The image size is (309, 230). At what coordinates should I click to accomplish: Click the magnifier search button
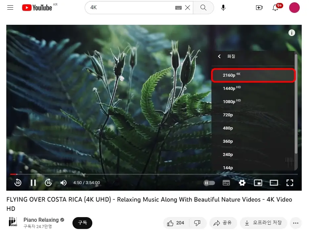point(203,8)
